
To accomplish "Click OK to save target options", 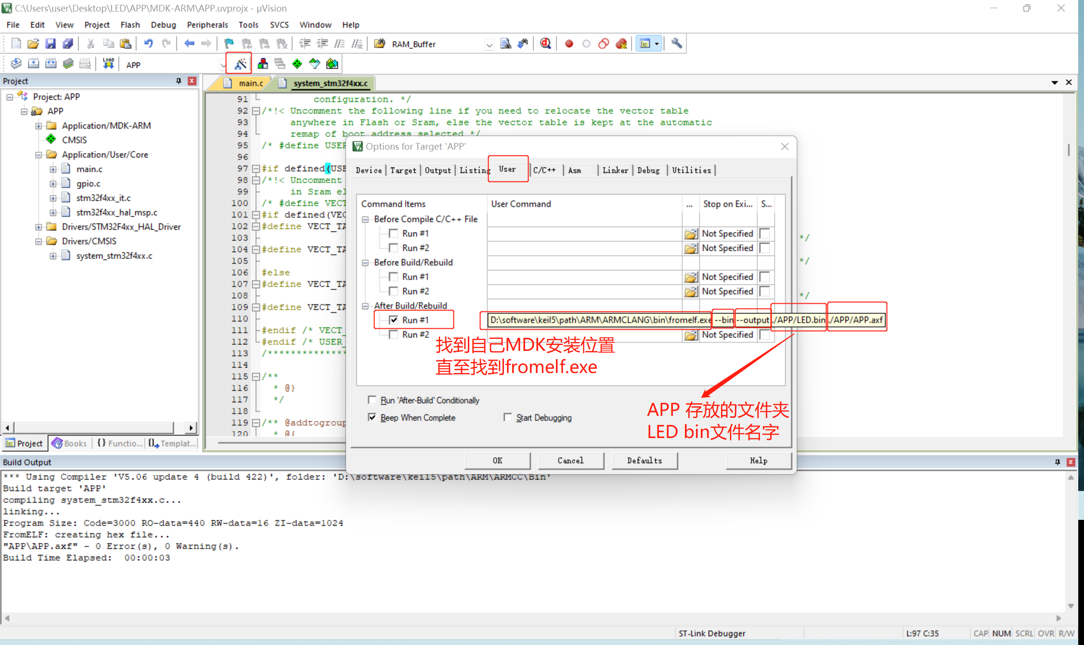I will point(497,461).
